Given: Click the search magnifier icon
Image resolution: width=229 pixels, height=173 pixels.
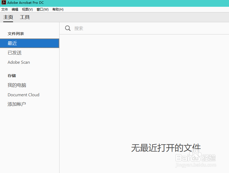Looking at the screenshot, I should coord(68,28).
